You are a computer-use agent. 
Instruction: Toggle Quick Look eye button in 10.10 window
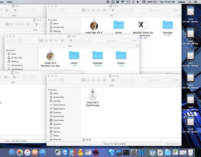coord(177,80)
